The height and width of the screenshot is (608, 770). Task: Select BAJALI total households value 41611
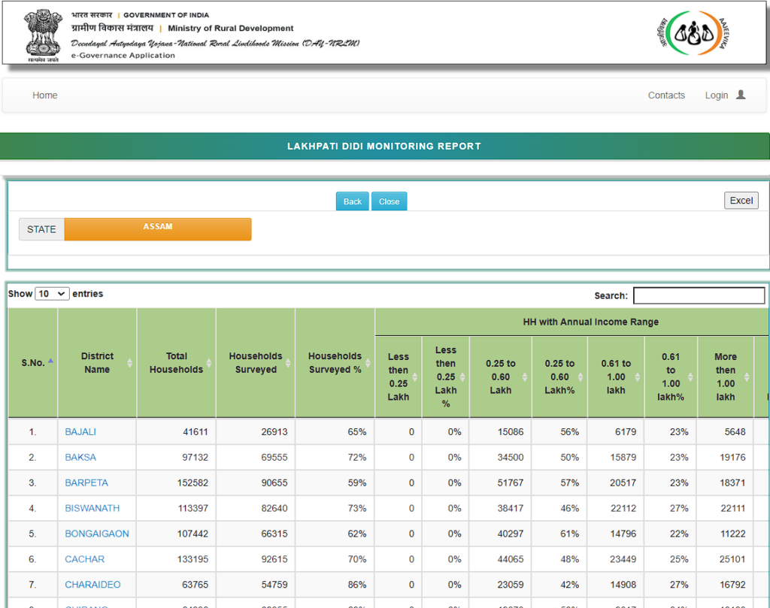(x=196, y=432)
